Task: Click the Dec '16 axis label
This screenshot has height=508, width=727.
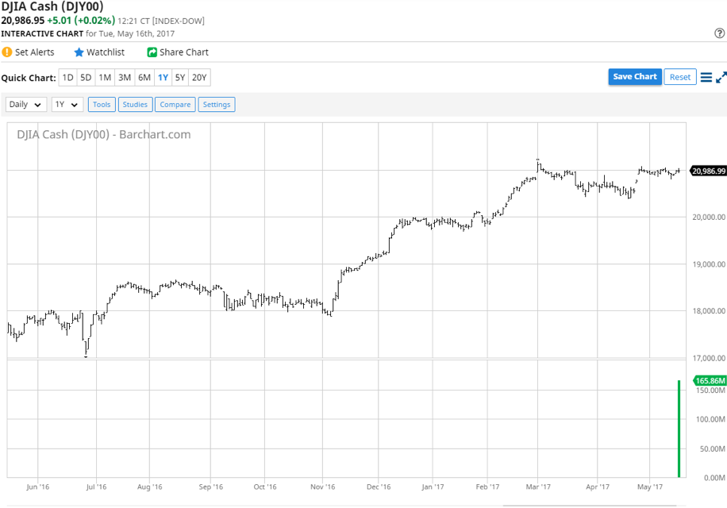Action: [x=379, y=487]
